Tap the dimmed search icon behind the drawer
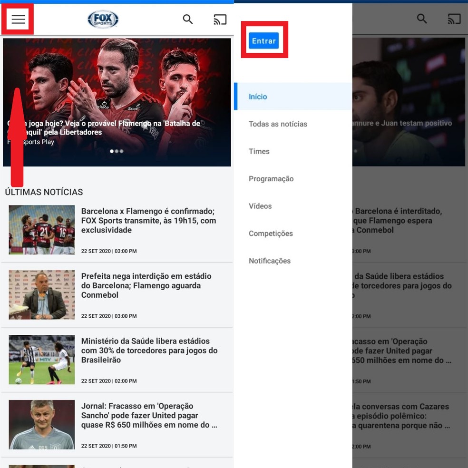468x468 pixels. (x=422, y=19)
